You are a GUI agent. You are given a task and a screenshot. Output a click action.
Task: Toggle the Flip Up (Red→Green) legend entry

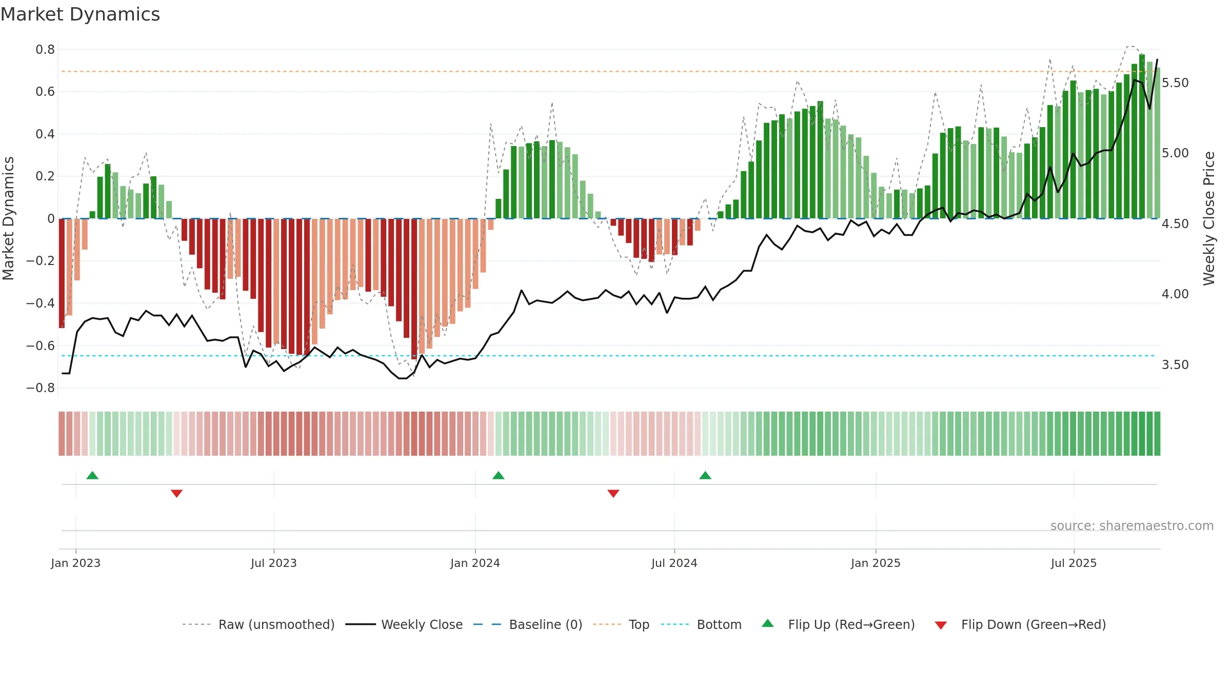pos(838,624)
